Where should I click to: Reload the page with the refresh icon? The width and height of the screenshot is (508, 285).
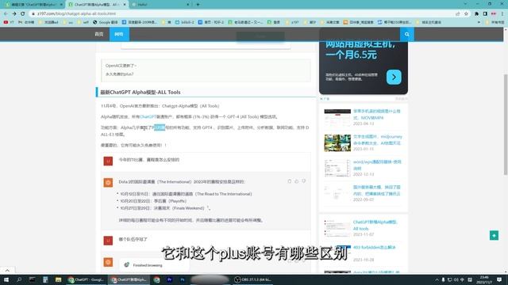click(23, 13)
